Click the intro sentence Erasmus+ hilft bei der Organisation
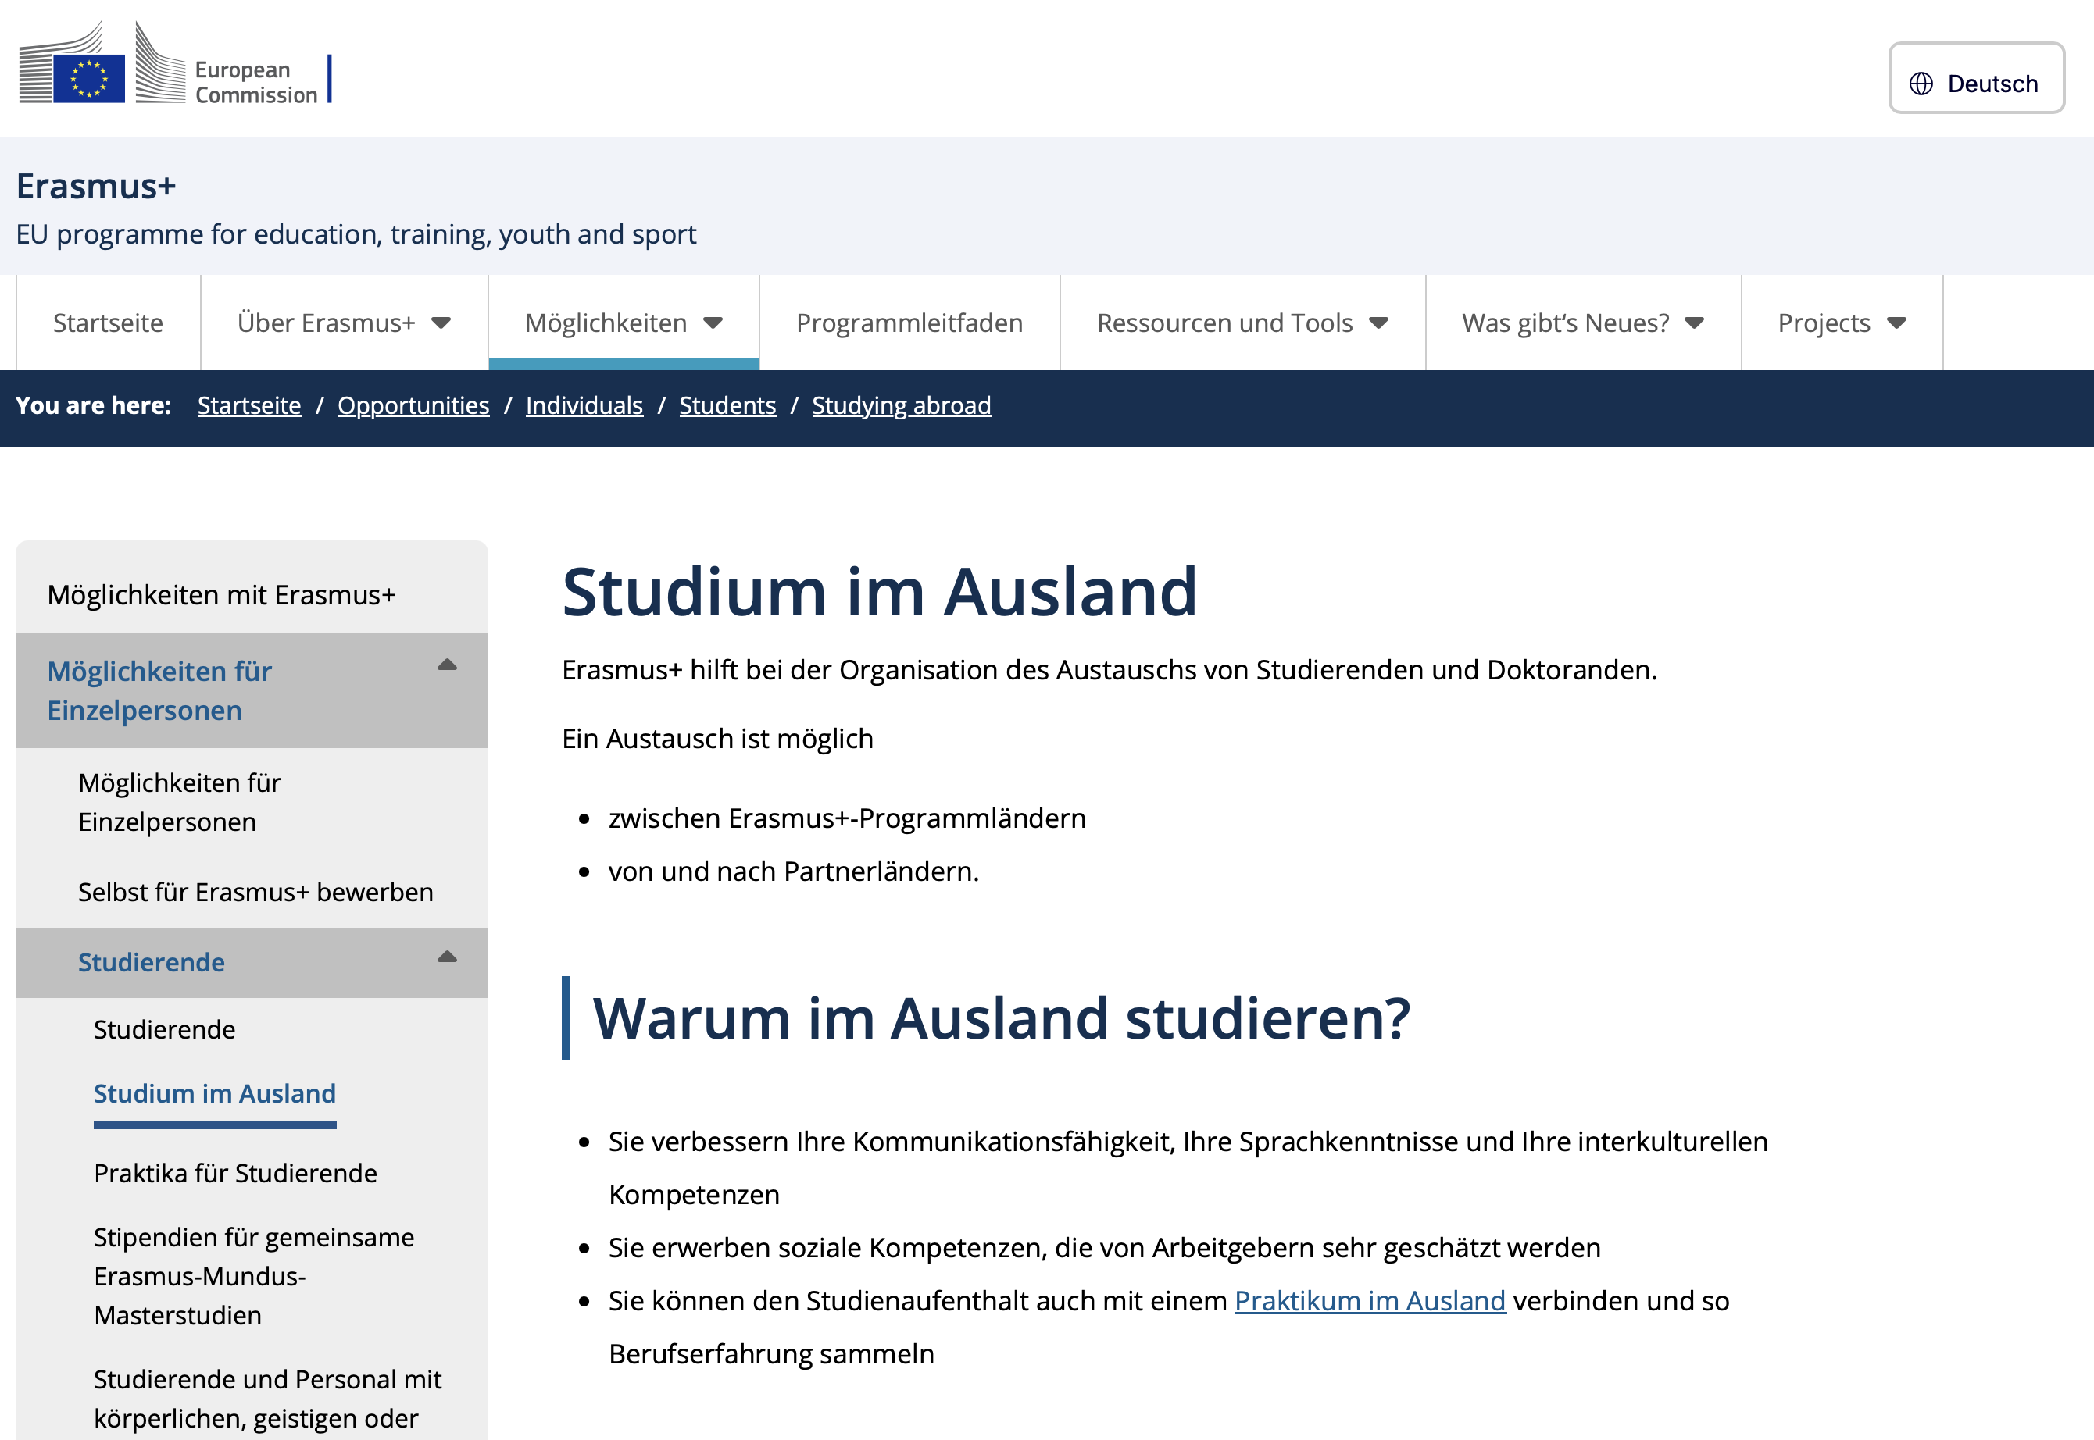The image size is (2094, 1440). tap(1110, 669)
